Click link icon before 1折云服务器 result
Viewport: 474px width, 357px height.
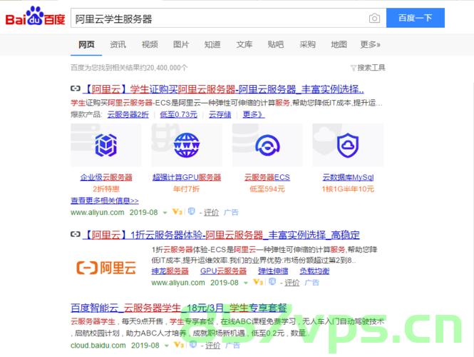coord(76,234)
